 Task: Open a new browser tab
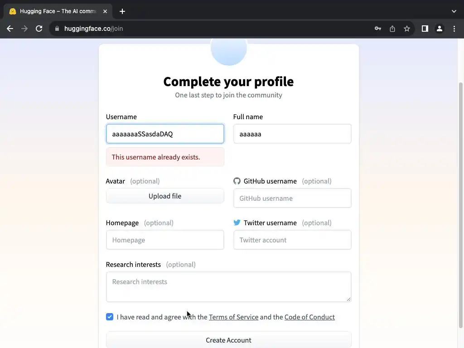(x=122, y=11)
